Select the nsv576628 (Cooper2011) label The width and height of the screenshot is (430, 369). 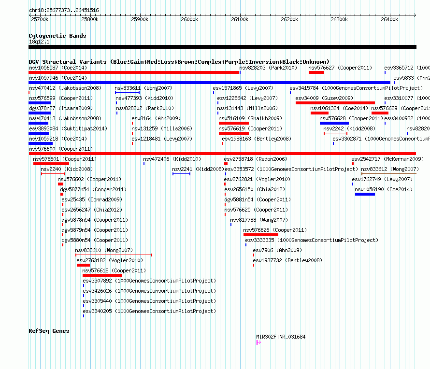pos(351,118)
